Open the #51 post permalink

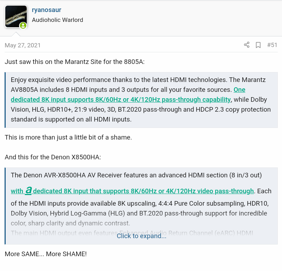pos(272,45)
